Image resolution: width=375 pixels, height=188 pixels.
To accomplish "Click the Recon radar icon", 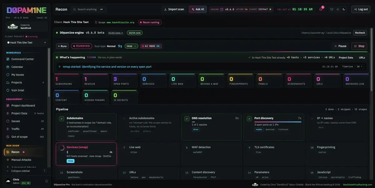I will 8,152.
